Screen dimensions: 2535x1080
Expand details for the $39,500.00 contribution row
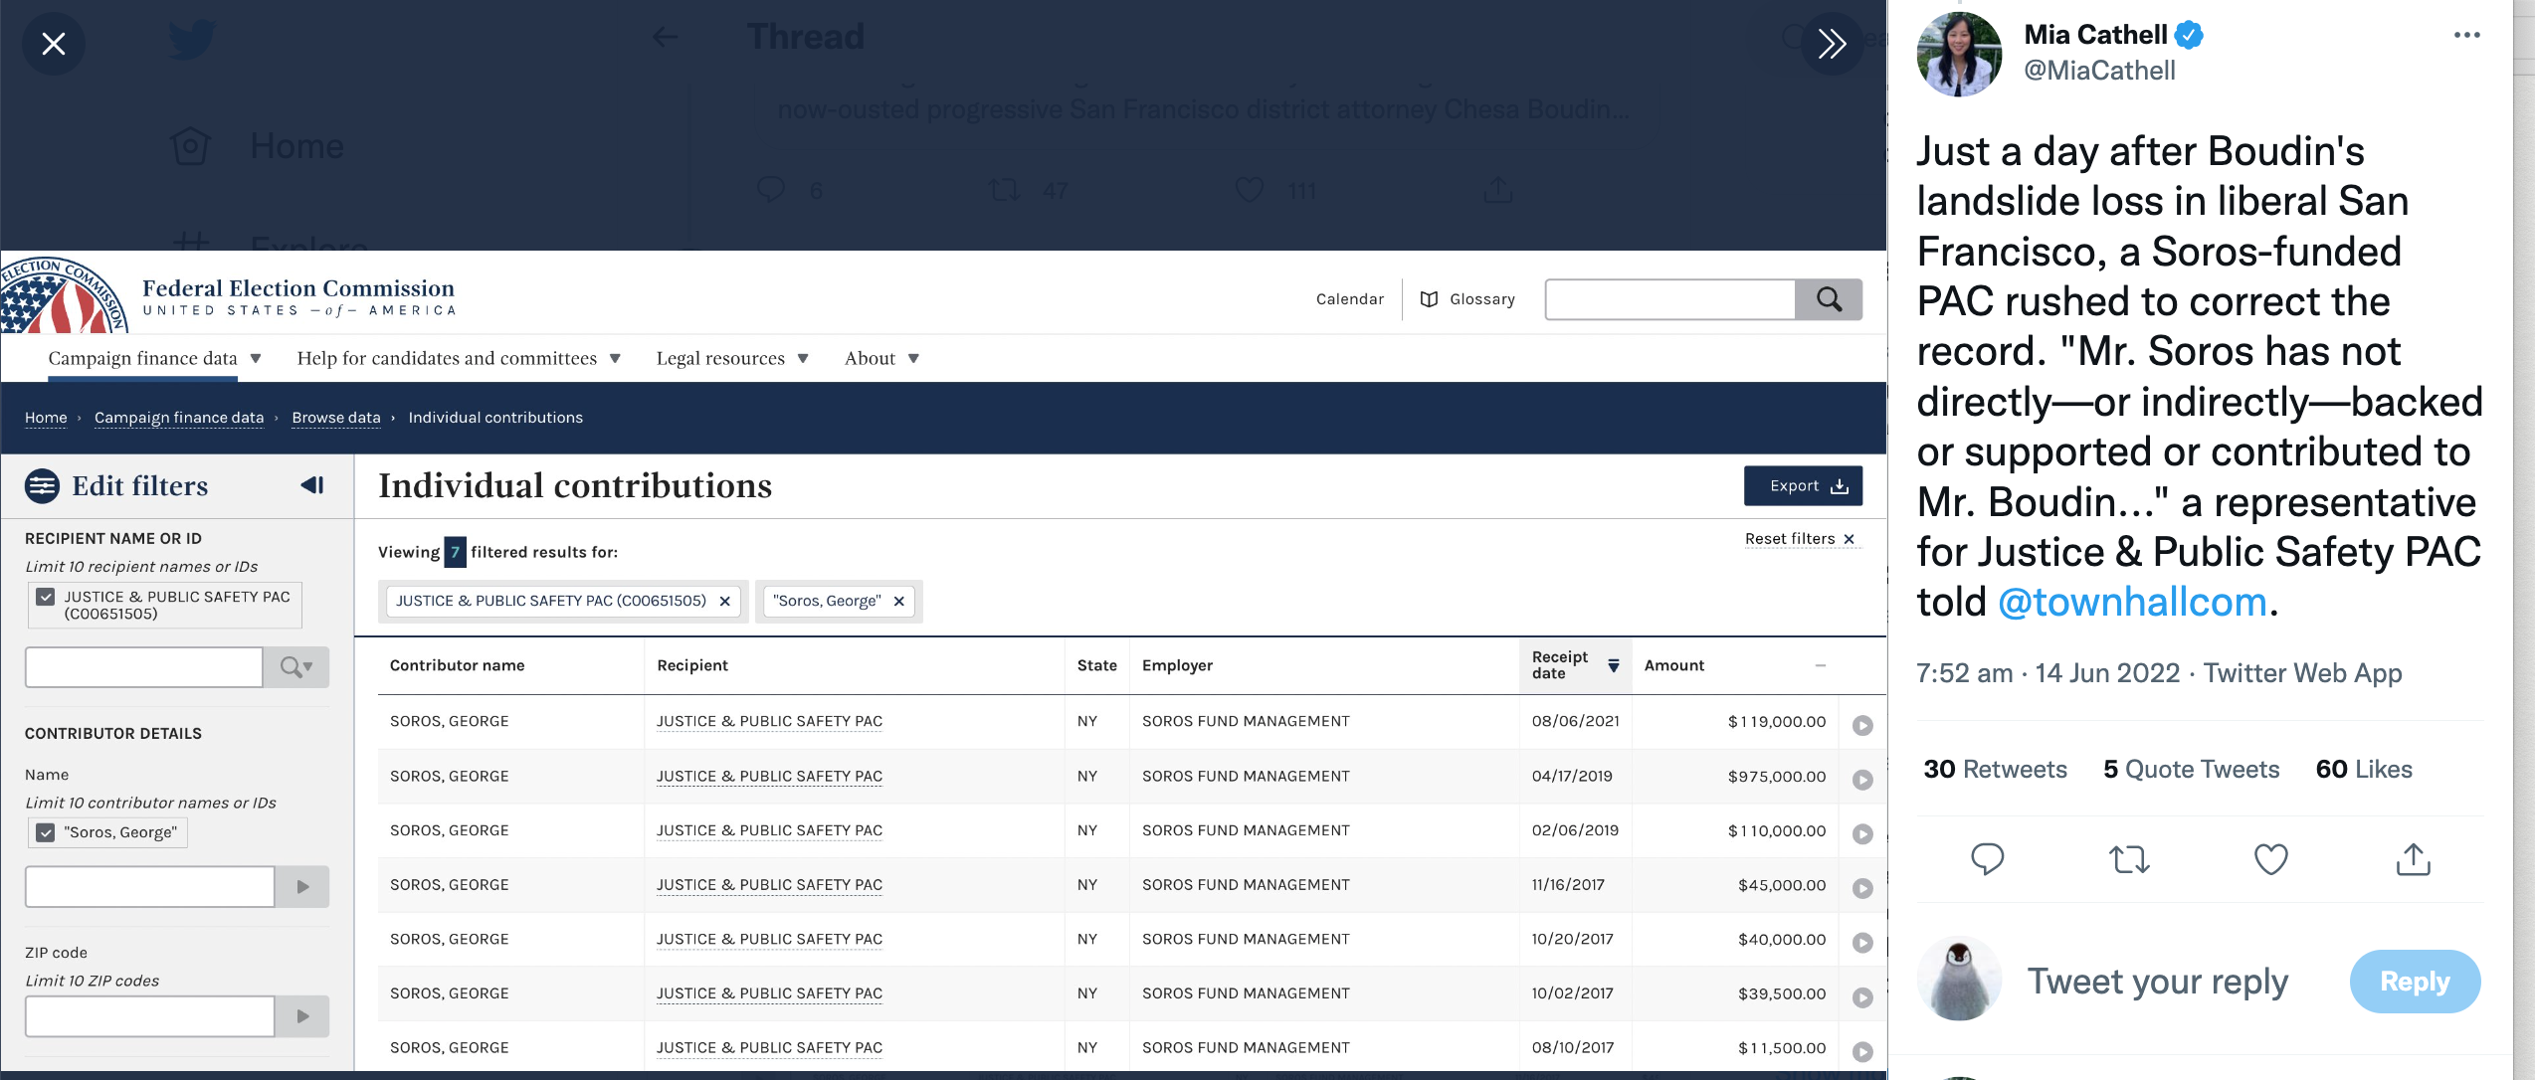coord(1862,997)
